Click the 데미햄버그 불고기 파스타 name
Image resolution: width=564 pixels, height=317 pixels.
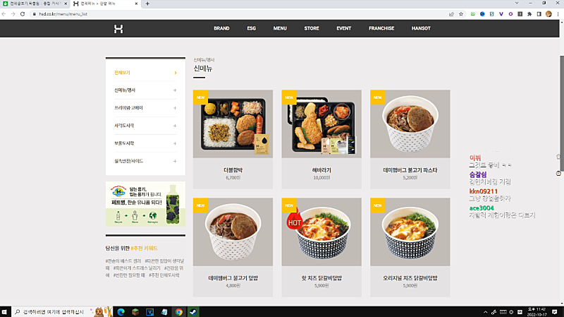coord(410,170)
